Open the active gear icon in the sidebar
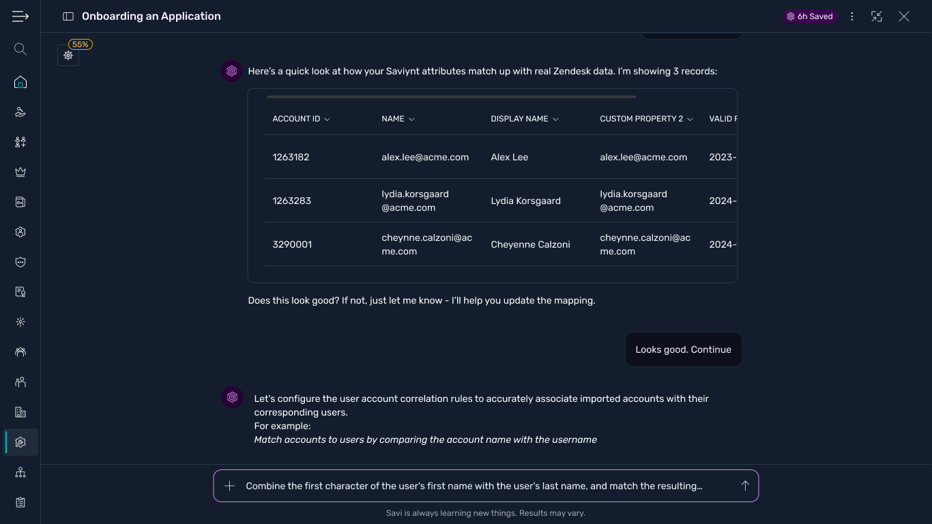The height and width of the screenshot is (524, 932). (x=20, y=442)
